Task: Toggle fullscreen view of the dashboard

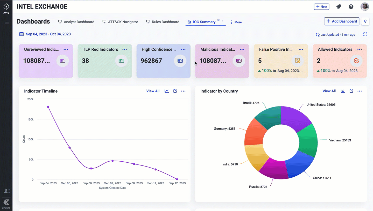Action: 365,34
